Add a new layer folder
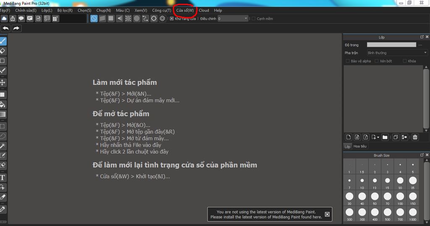430x226 pixels. point(385,137)
